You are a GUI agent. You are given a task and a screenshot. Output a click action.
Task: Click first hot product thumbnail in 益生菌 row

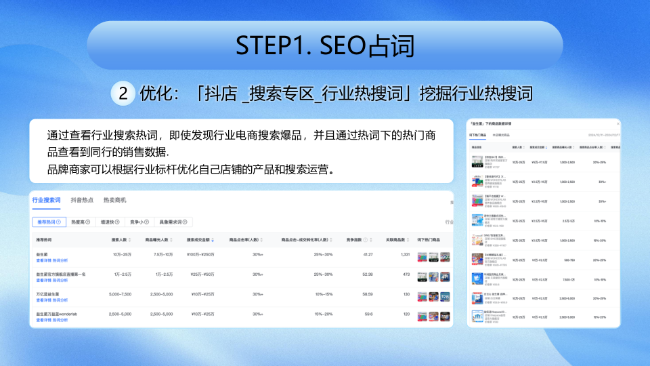[422, 258]
